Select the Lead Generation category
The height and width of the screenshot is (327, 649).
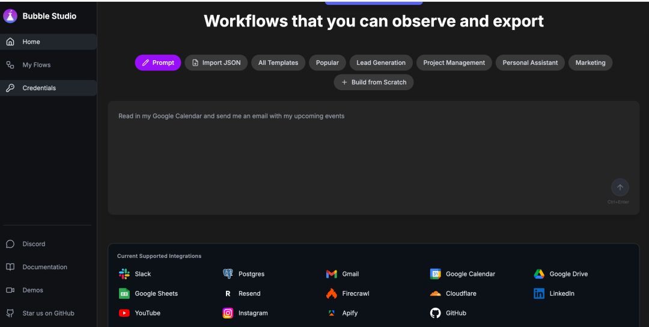click(x=381, y=63)
